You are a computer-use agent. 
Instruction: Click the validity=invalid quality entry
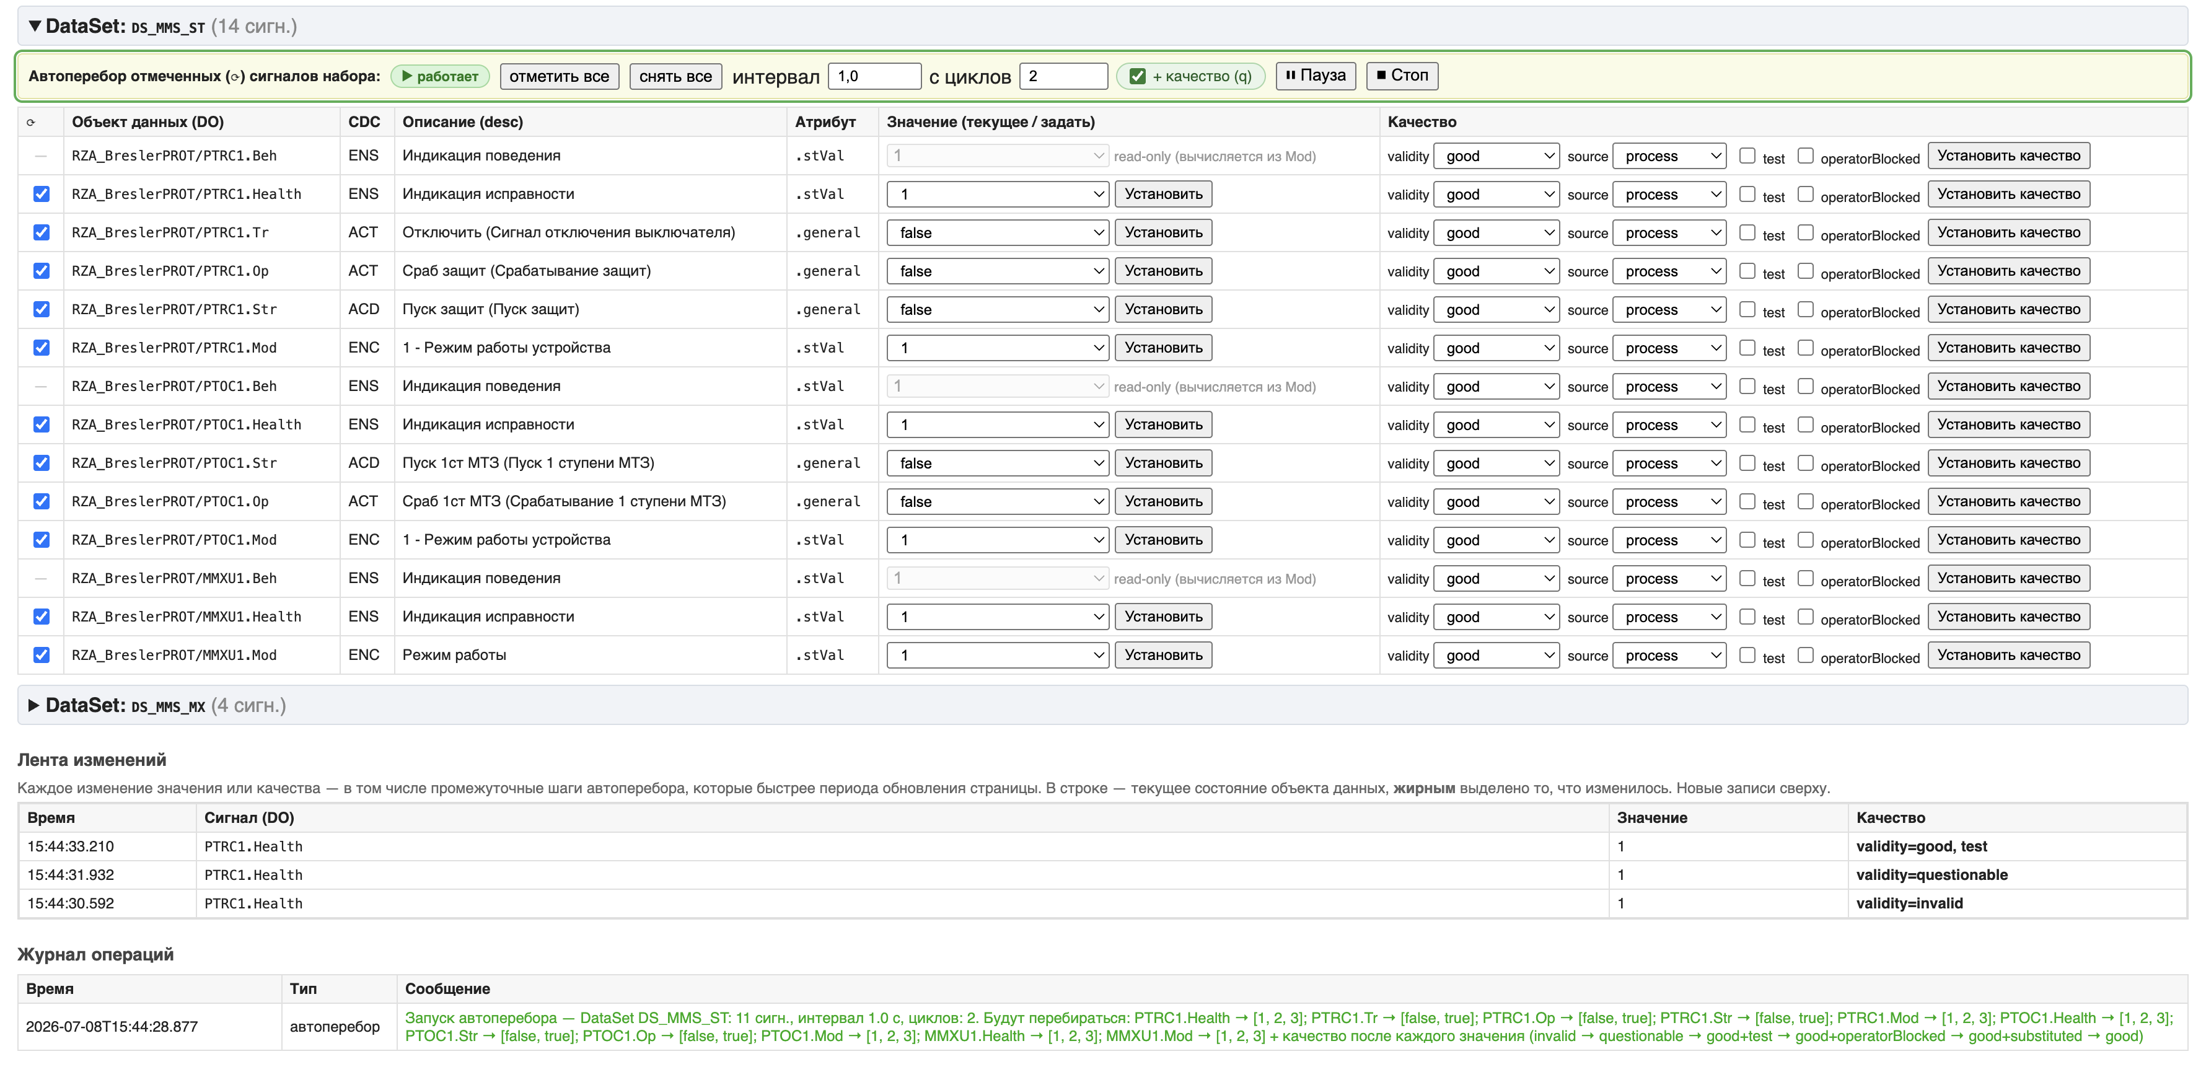1909,903
